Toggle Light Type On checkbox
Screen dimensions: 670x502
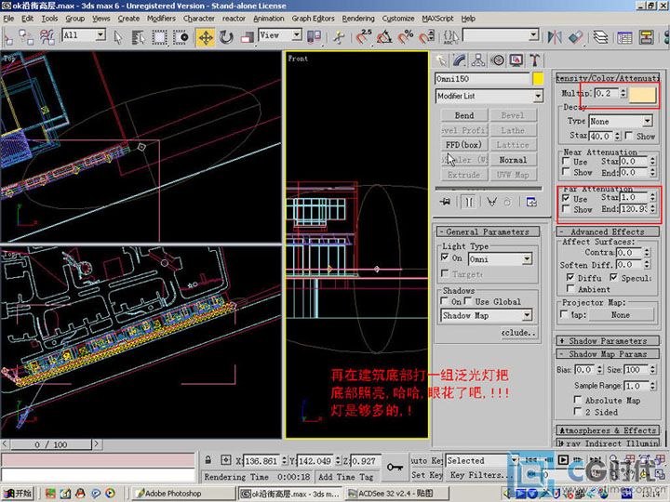coord(445,258)
